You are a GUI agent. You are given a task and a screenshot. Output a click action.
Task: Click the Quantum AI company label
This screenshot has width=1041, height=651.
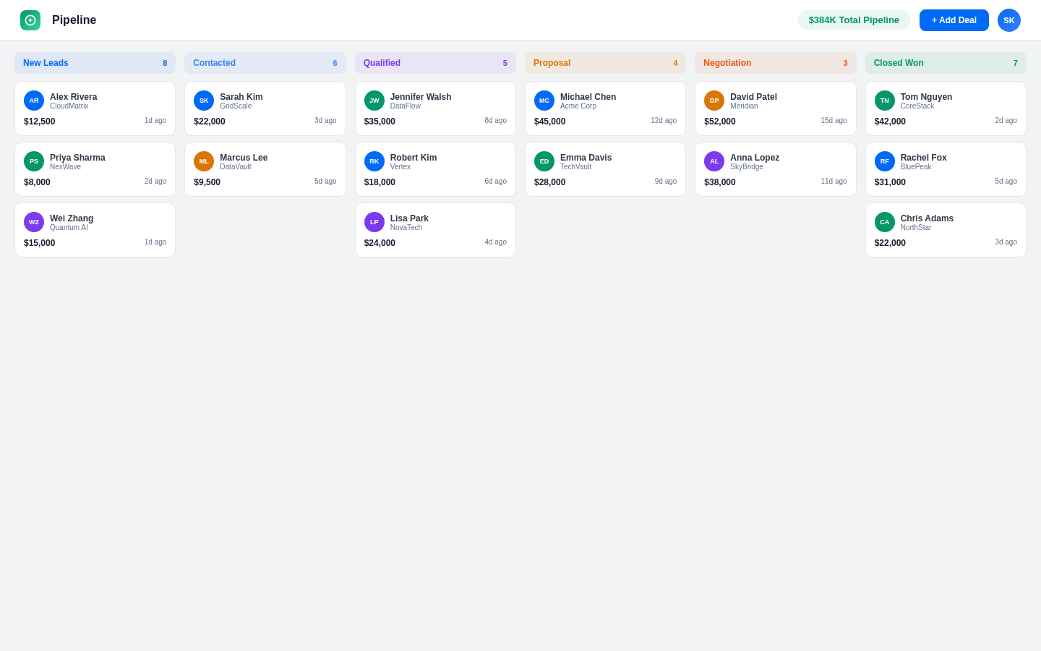click(69, 228)
